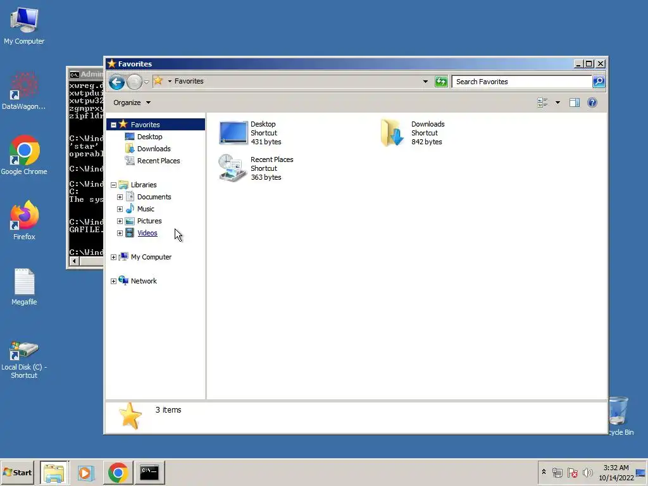This screenshot has width=648, height=486.
Task: Click the command prompt window title bar
Action: coord(86,74)
